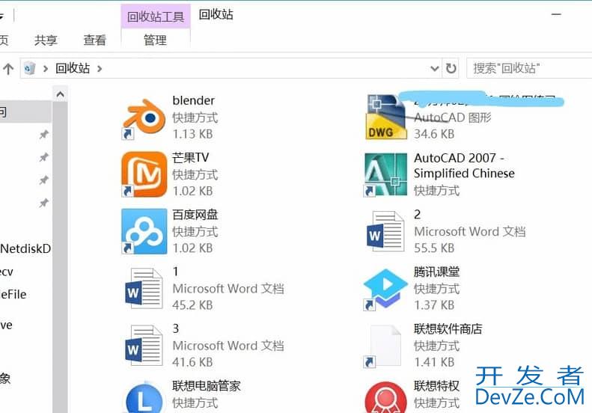592x413 pixels.
Task: Select the sidebar item ending in ecv
Action: pos(7,272)
